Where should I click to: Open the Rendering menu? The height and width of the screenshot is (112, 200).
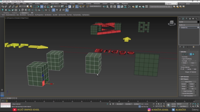coord(64,3)
